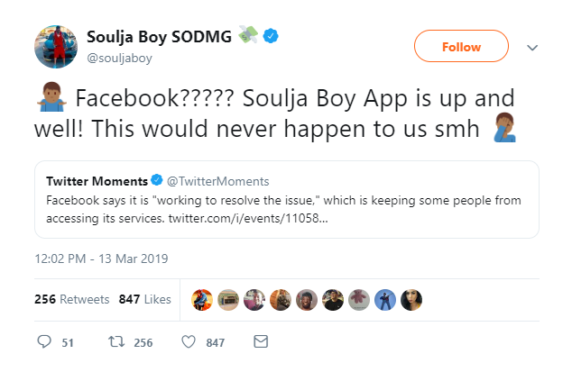
Task: Click the reply speech bubble icon
Action: pyautogui.click(x=43, y=342)
